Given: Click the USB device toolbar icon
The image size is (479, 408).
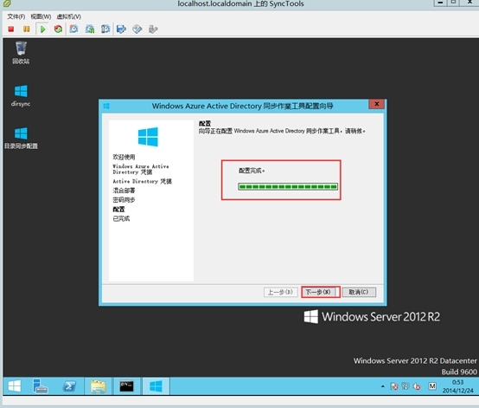Looking at the screenshot, I should pyautogui.click(x=153, y=29).
